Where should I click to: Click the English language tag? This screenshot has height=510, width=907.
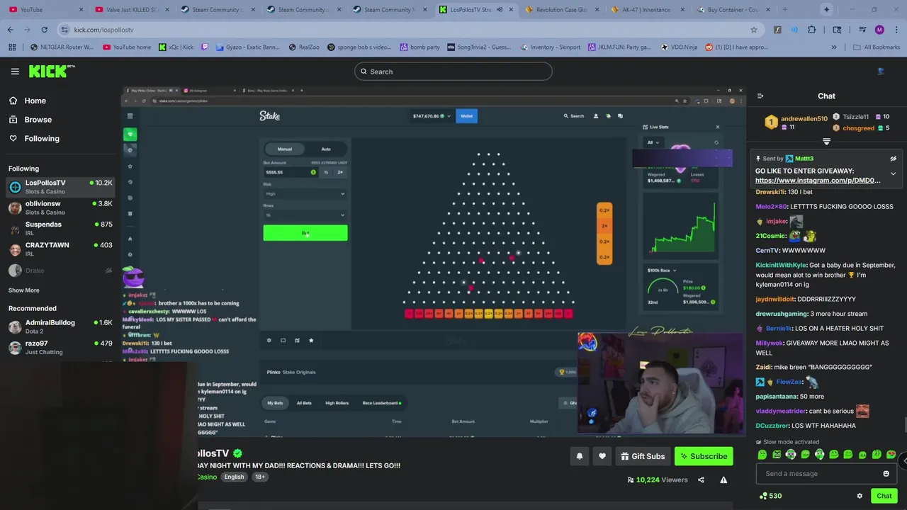click(x=234, y=477)
